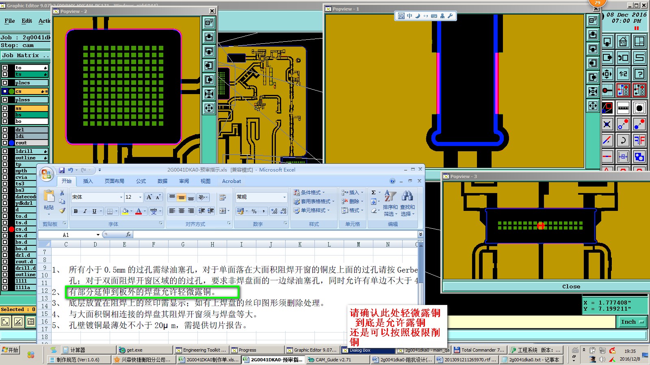This screenshot has width=650, height=365.
Task: Open the font name dropdown in Excel
Action: click(121, 197)
